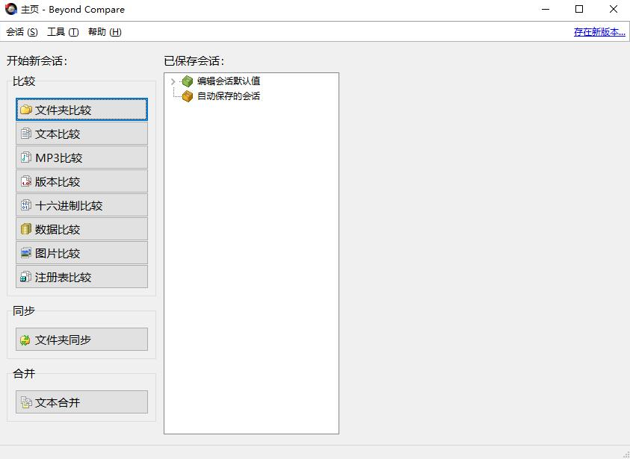Click the registry icon on 注册表比较
Image resolution: width=630 pixels, height=459 pixels.
click(x=25, y=277)
